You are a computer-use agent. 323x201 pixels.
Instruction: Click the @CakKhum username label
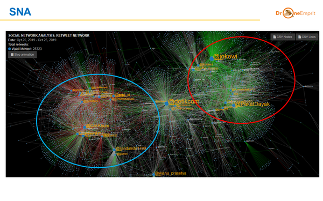coord(97,126)
